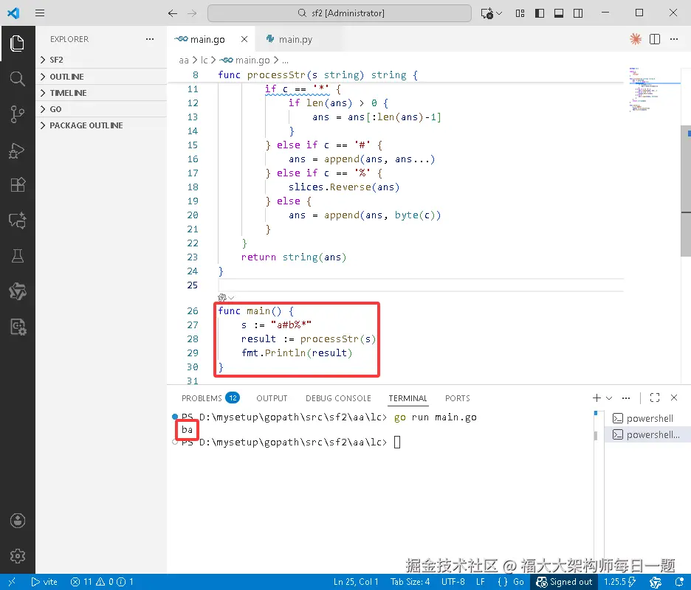This screenshot has height=590, width=691.
Task: Change the UTF-8 encoding
Action: 453,582
